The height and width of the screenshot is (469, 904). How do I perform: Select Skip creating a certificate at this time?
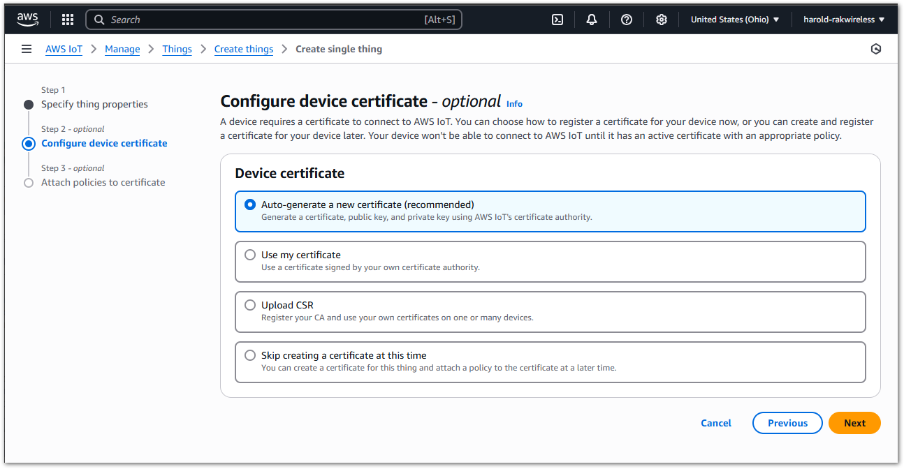click(250, 355)
